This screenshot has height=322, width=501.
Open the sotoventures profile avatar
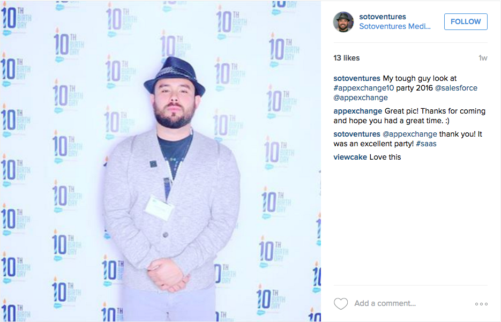pyautogui.click(x=343, y=22)
